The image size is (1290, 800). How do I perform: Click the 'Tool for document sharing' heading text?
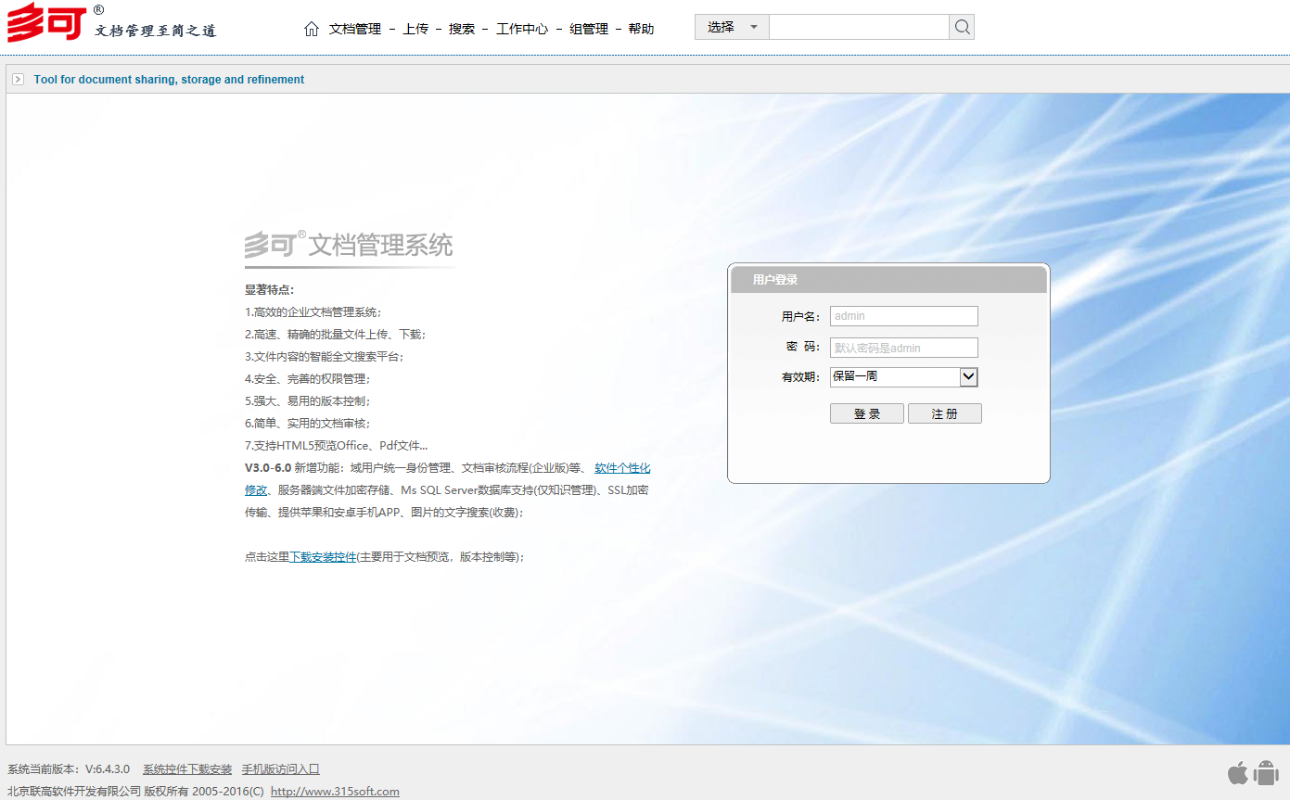[169, 80]
